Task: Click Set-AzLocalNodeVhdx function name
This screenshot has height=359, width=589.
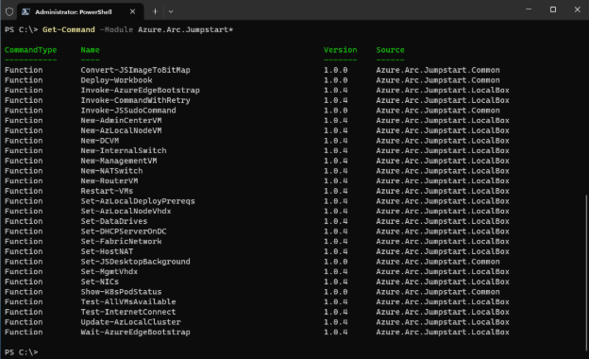Action: [x=126, y=212]
